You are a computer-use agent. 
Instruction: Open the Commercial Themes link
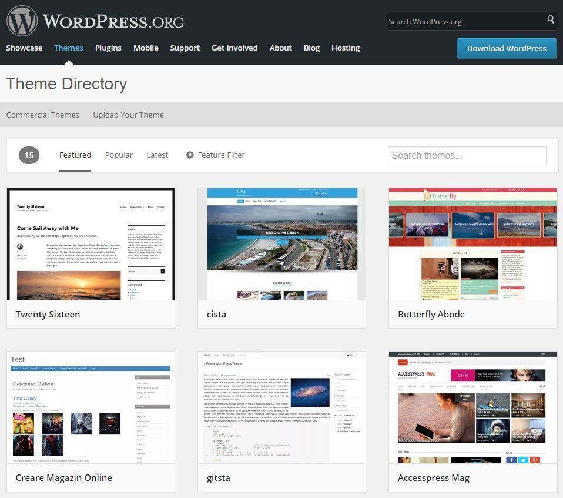tap(42, 115)
